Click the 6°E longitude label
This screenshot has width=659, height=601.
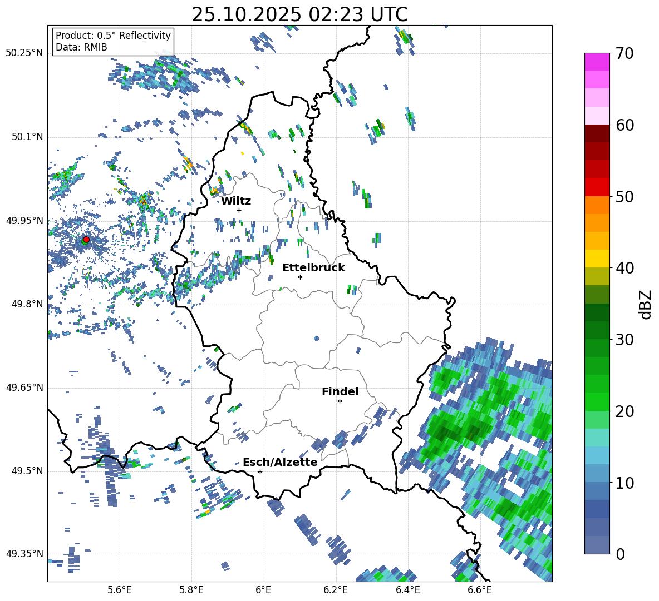tap(263, 590)
